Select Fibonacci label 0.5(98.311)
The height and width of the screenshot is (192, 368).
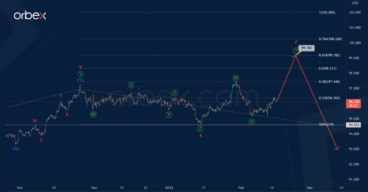pyautogui.click(x=328, y=68)
